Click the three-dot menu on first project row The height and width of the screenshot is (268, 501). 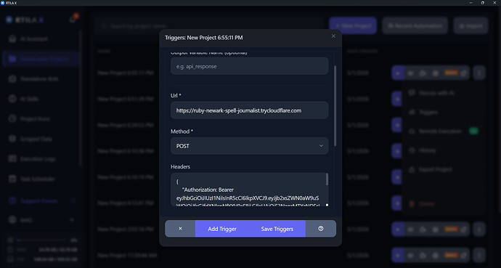tap(479, 73)
